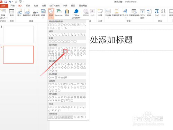
Task: Switch to the 设计 (Design) tab
Action: point(28,6)
